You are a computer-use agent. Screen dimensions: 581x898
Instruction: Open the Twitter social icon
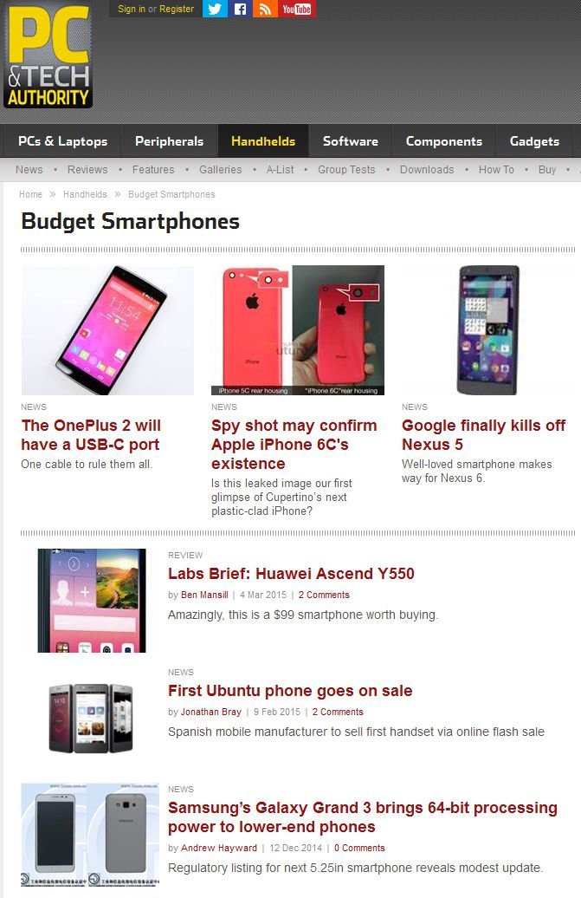pos(215,9)
